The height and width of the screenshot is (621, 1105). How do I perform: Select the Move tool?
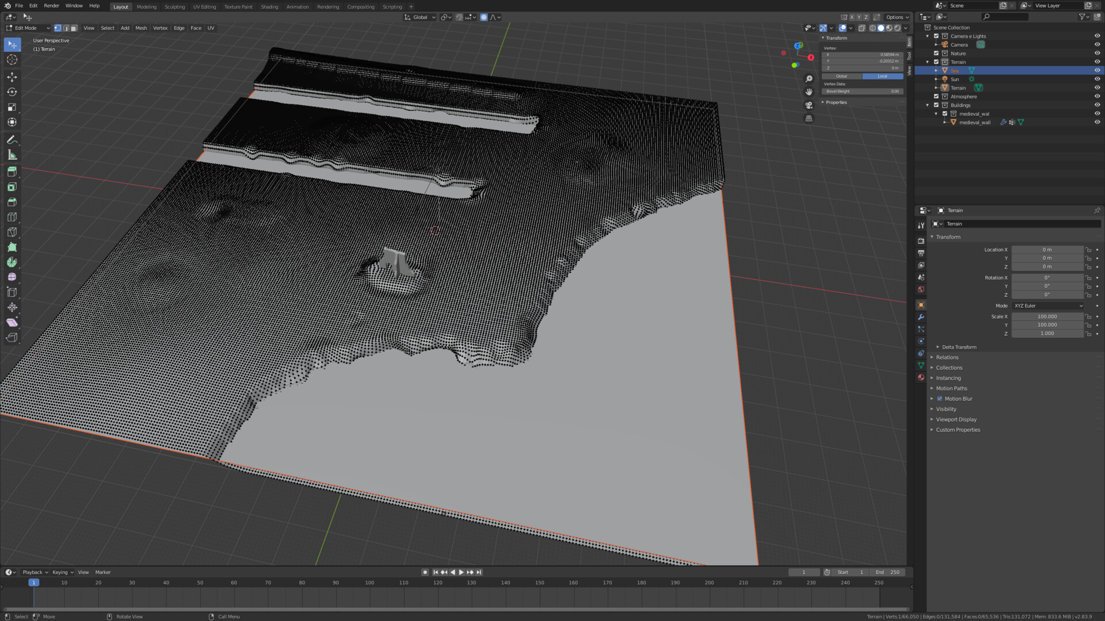click(x=12, y=76)
